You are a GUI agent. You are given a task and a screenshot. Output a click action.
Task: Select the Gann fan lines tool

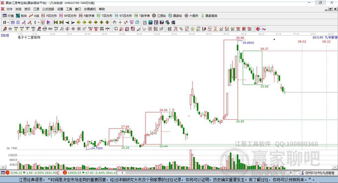point(121,29)
